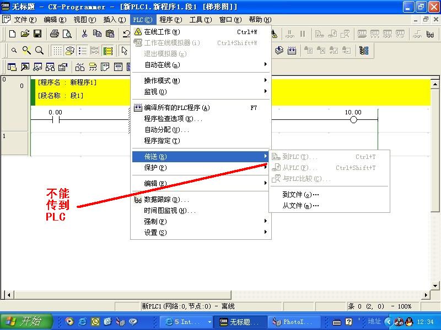The image size is (441, 330).
Task: Open local symbols table icon
Action: pyautogui.click(x=93, y=67)
